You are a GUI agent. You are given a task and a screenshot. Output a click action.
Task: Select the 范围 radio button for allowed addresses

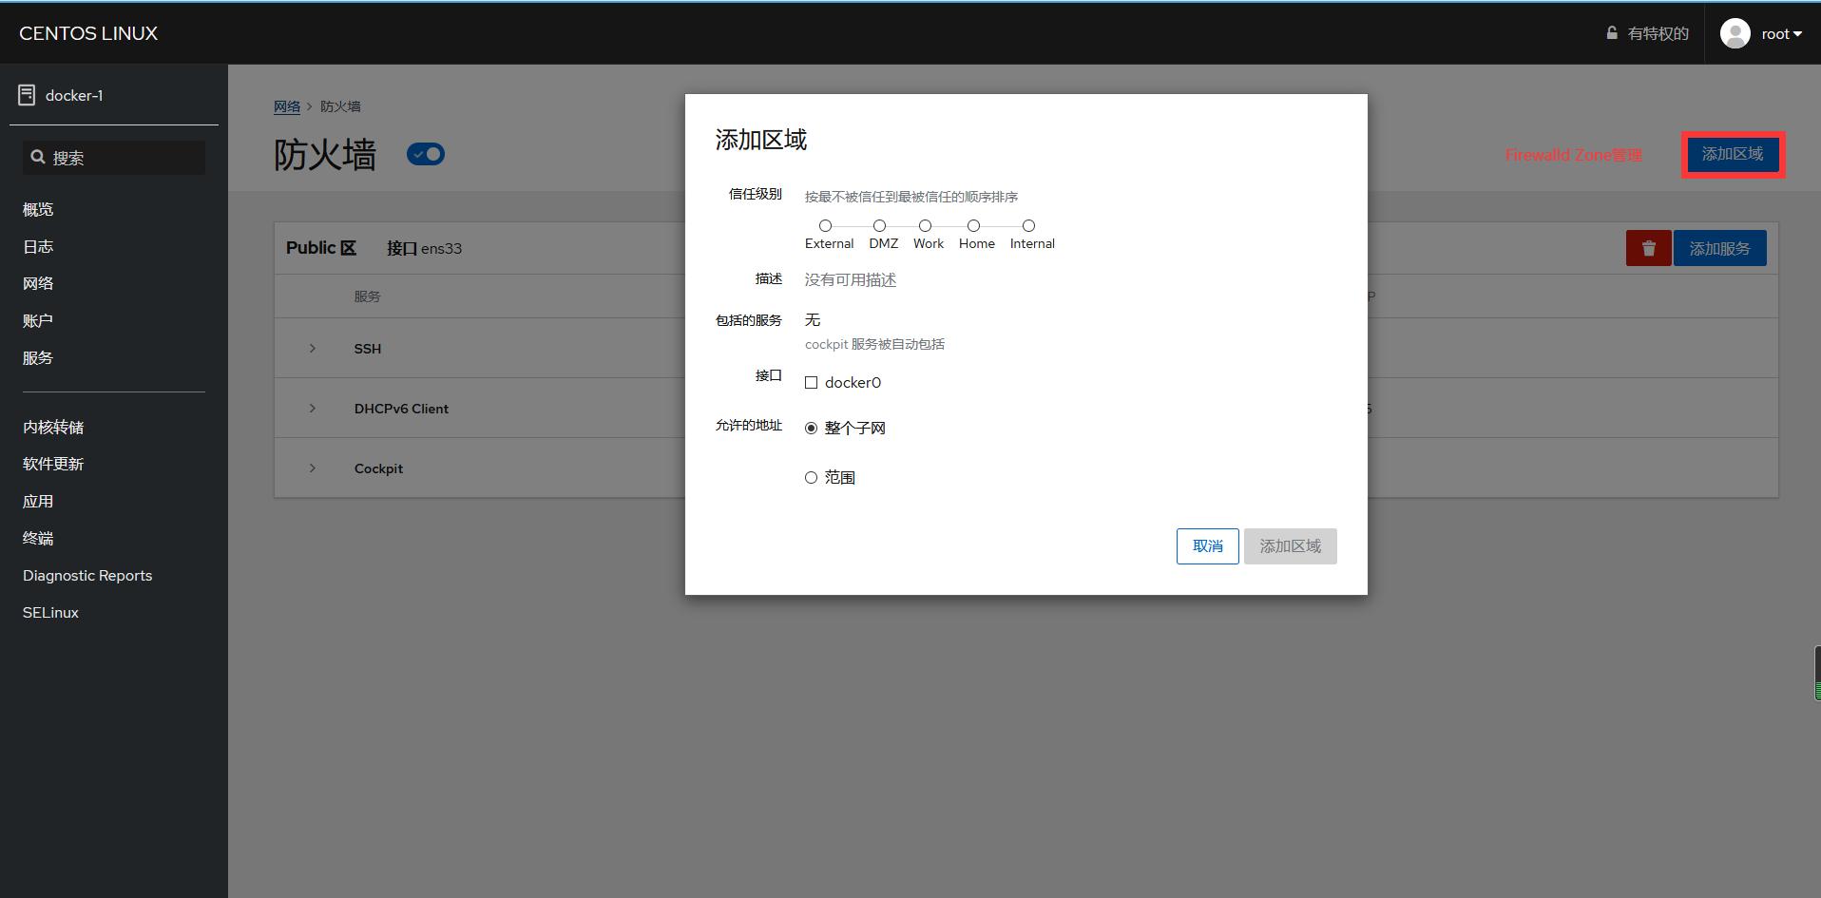(811, 477)
